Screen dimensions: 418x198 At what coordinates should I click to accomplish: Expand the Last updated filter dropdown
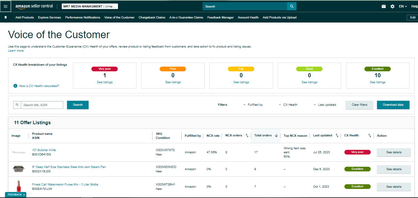coord(325,105)
